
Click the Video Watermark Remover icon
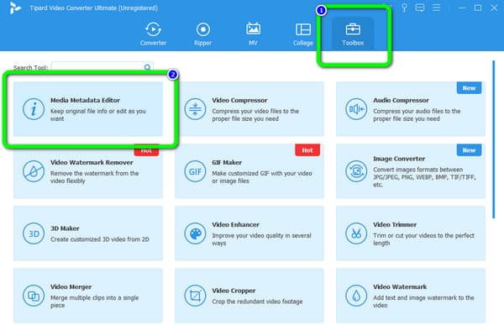tap(34, 171)
